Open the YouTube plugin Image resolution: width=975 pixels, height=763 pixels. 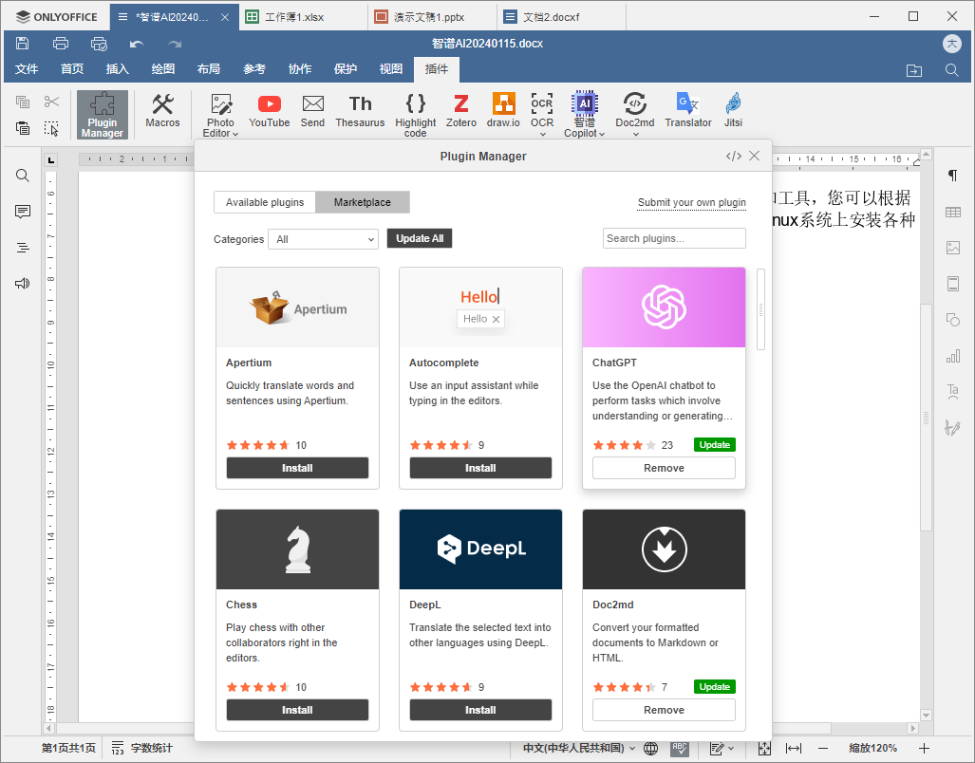tap(270, 111)
